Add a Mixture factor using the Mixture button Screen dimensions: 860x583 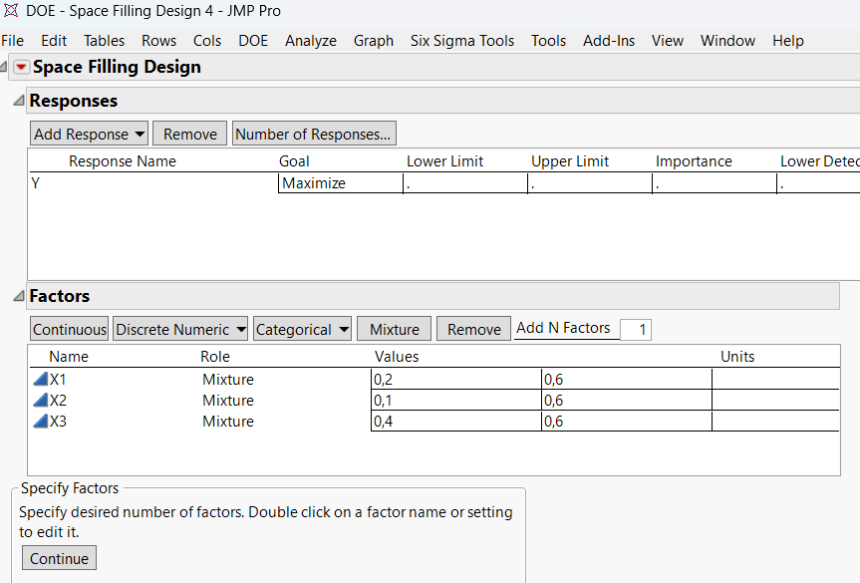[x=395, y=330]
